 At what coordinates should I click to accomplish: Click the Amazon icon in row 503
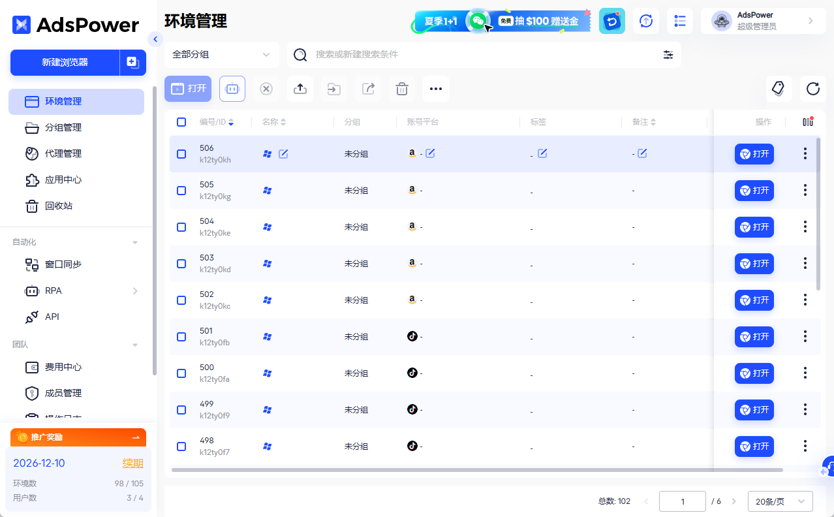412,262
